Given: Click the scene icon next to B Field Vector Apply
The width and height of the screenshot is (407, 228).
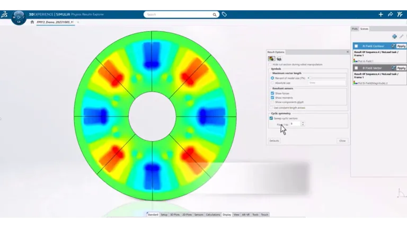Looking at the screenshot, I should coord(394,68).
